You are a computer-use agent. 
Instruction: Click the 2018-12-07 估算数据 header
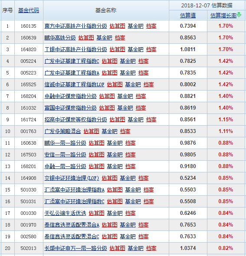pyautogui.click(x=207, y=5)
